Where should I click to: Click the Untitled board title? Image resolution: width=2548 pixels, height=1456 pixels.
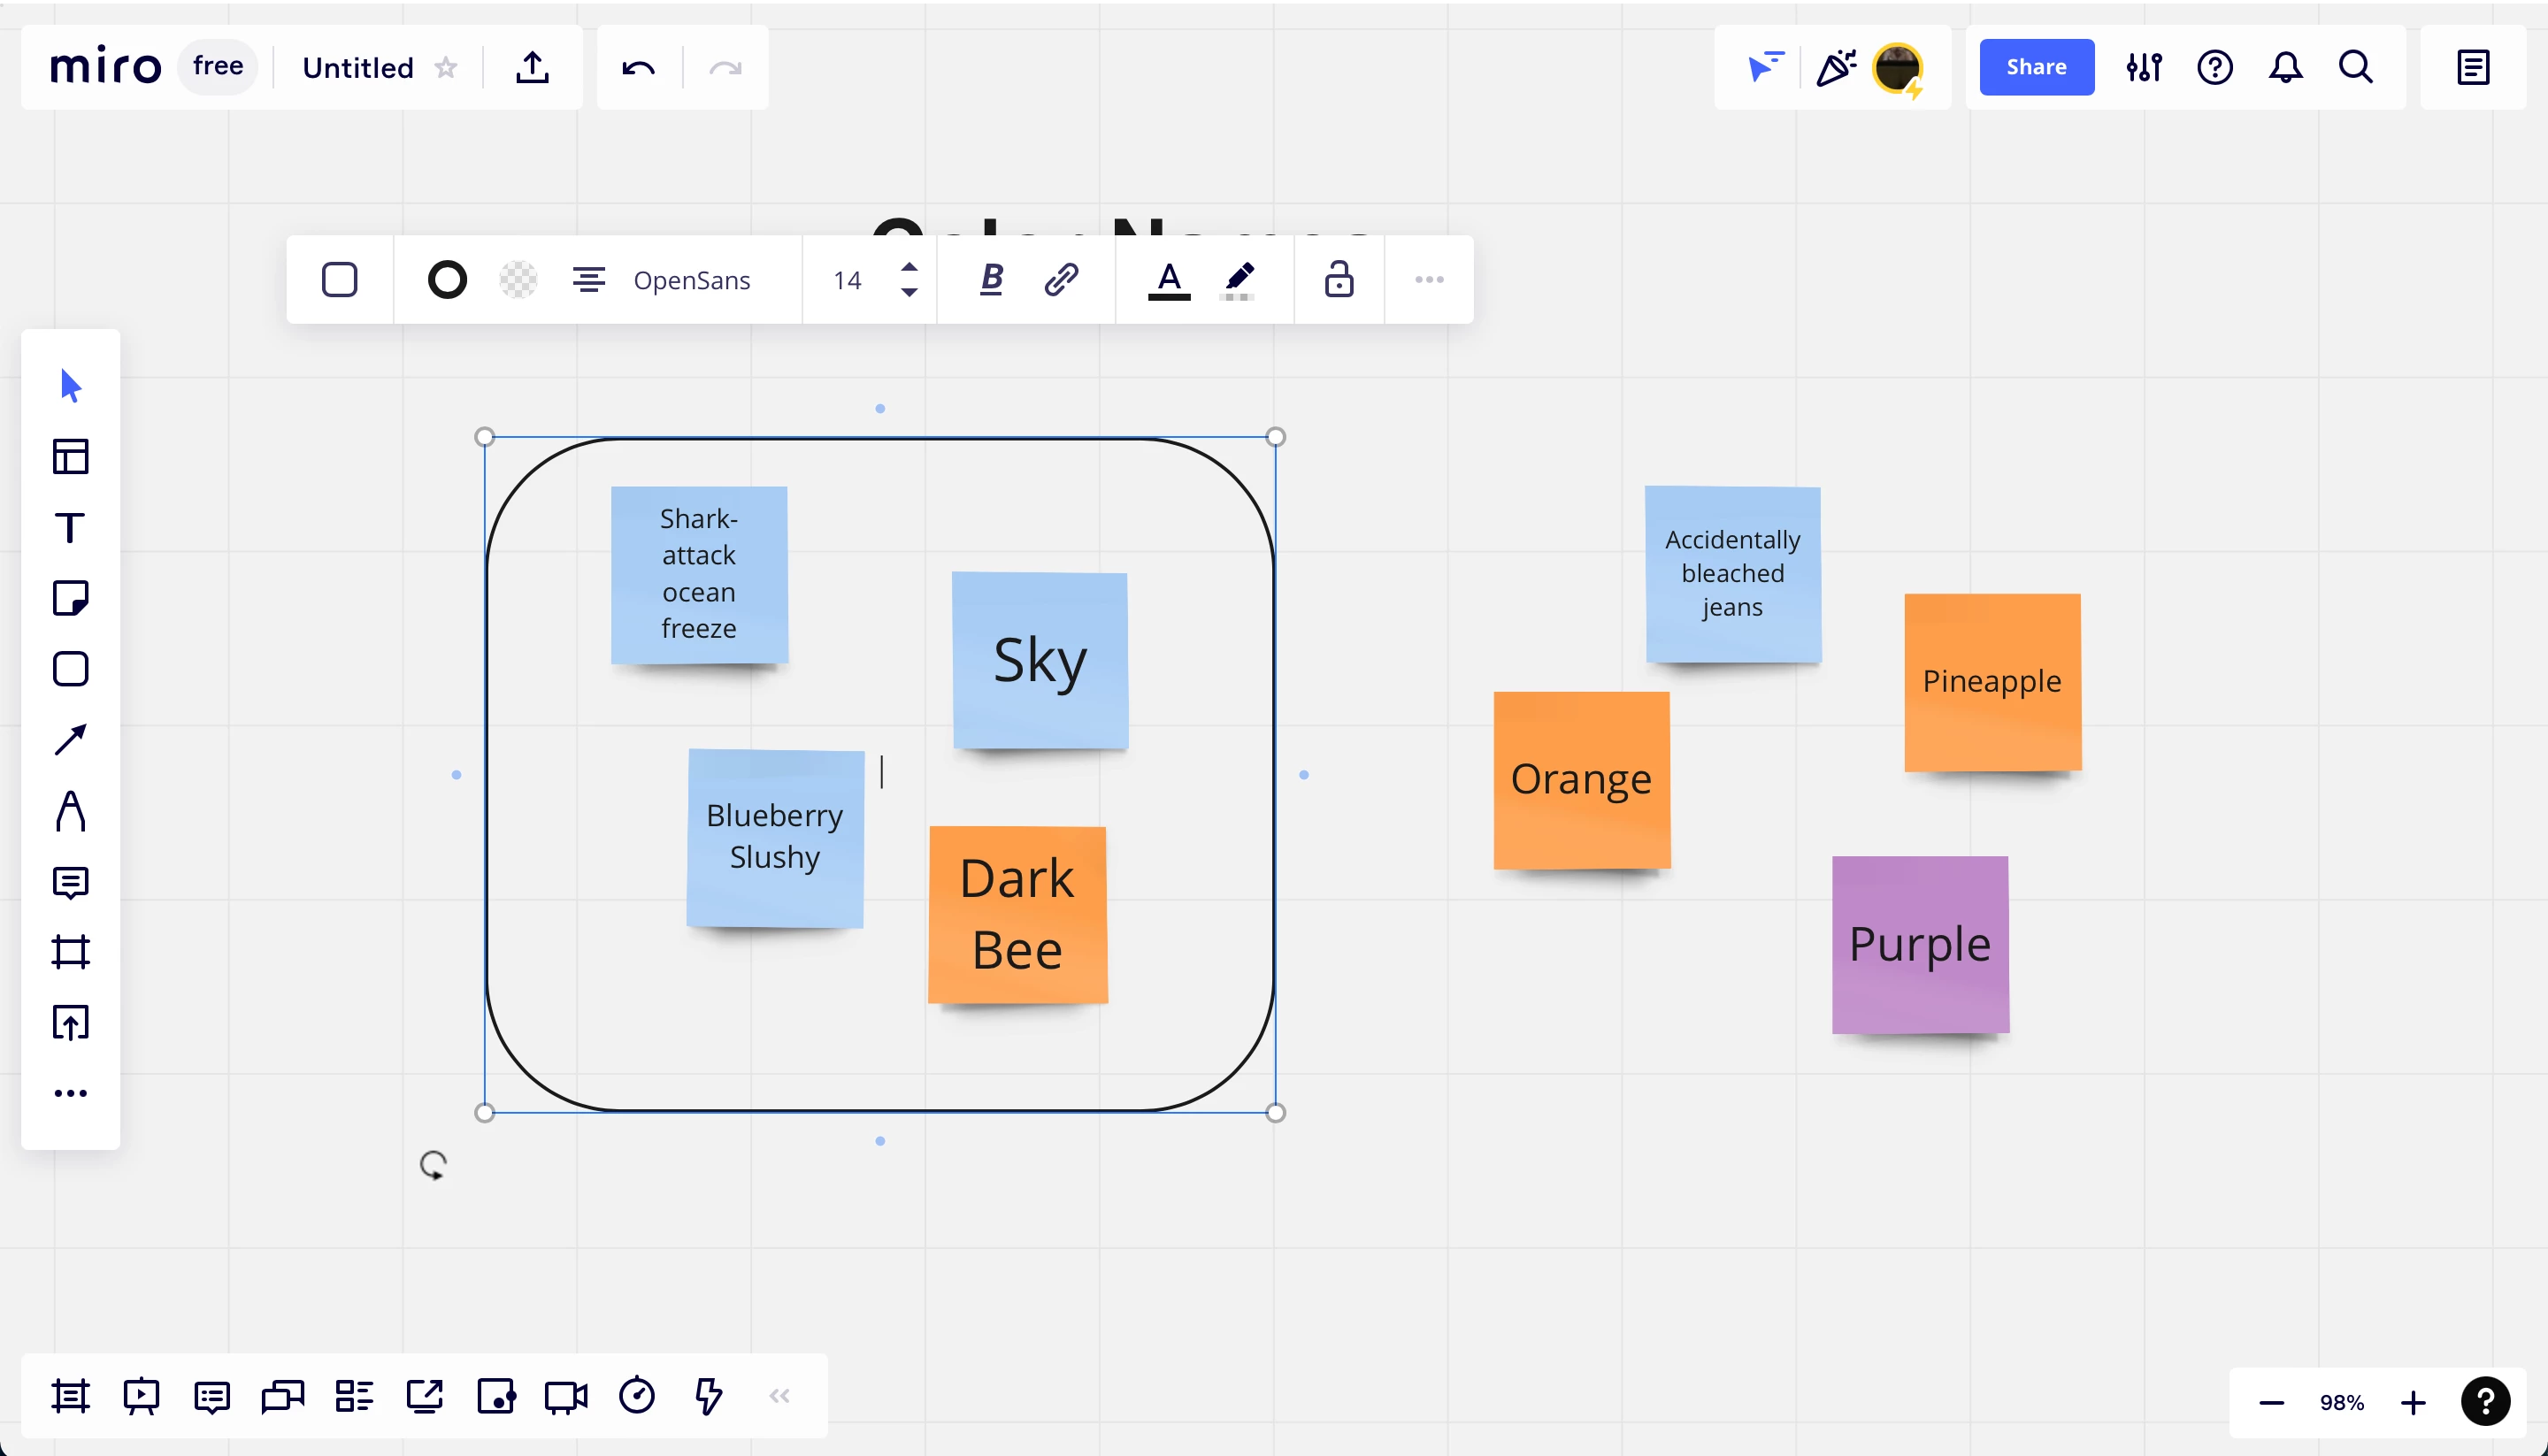click(358, 68)
